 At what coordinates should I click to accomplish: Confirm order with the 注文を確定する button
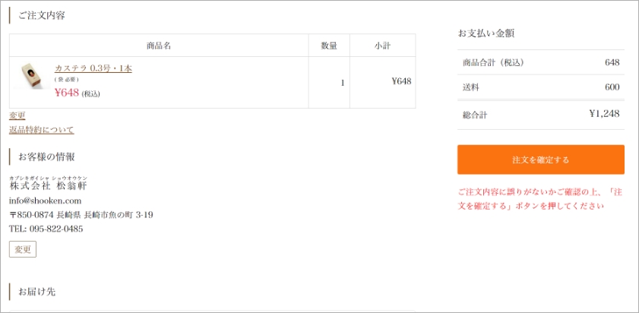point(540,160)
